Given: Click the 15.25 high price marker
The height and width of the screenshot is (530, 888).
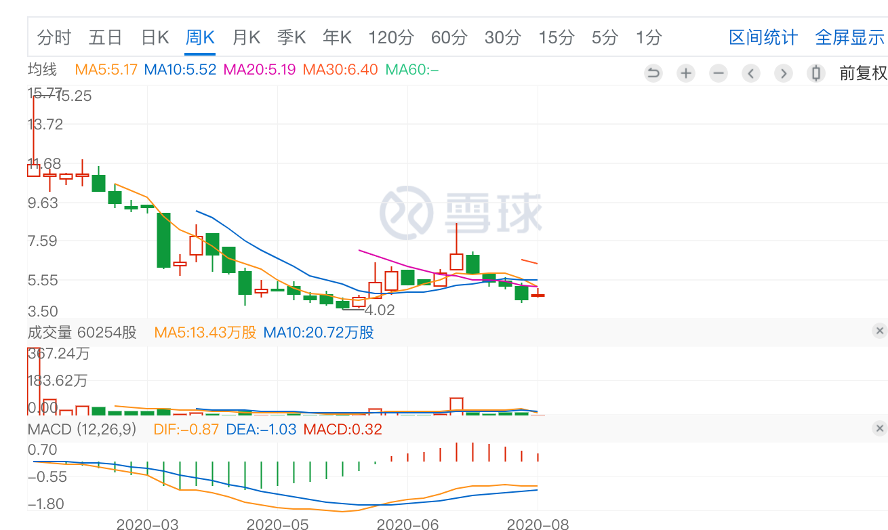Looking at the screenshot, I should [x=74, y=96].
